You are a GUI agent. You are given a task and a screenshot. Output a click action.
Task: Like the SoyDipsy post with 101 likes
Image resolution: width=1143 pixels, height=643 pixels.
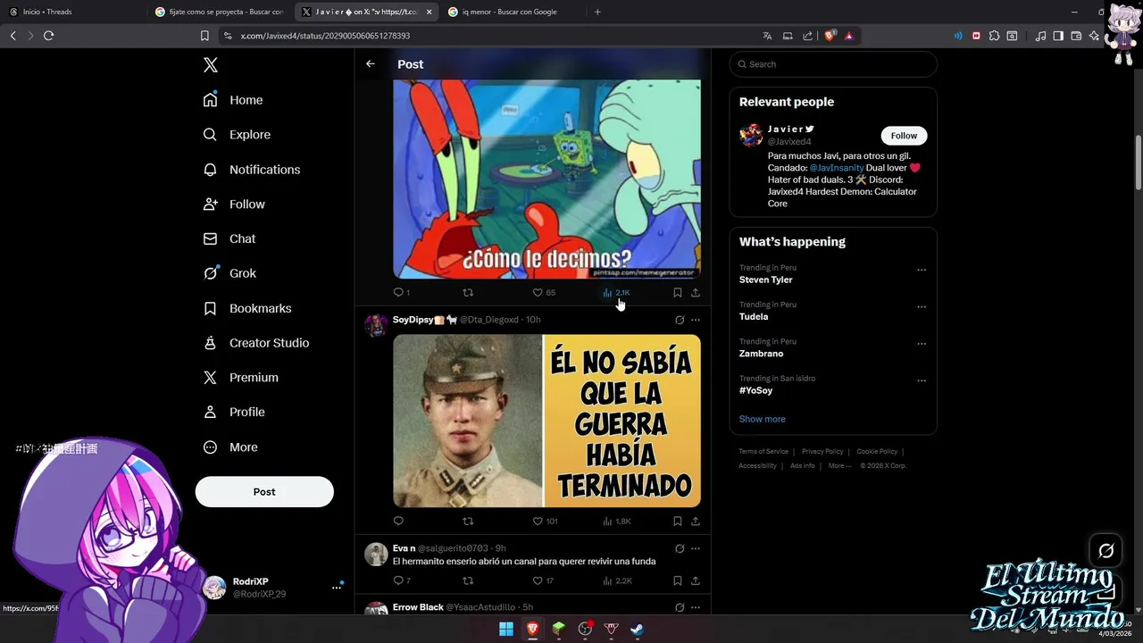point(545,522)
